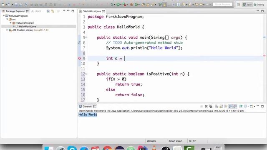267x150 pixels.
Task: Toggle Link with Editor in Package Explorer
Action: [53, 11]
